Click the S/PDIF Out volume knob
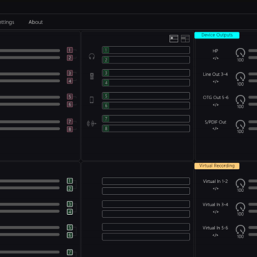Viewport: 257px width, 257px height. 241,124
